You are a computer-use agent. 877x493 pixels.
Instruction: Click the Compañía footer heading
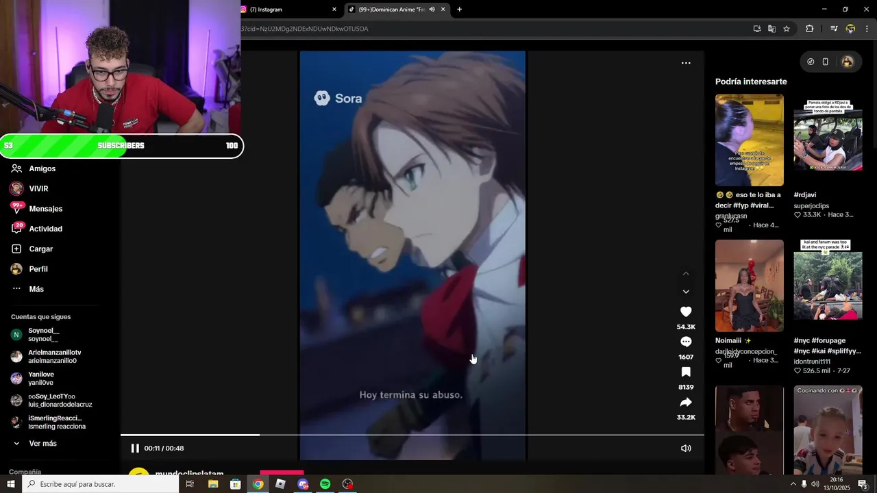(25, 472)
